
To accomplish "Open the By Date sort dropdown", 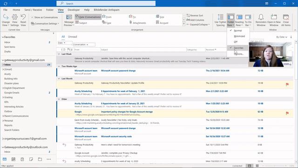I will coord(281,37).
